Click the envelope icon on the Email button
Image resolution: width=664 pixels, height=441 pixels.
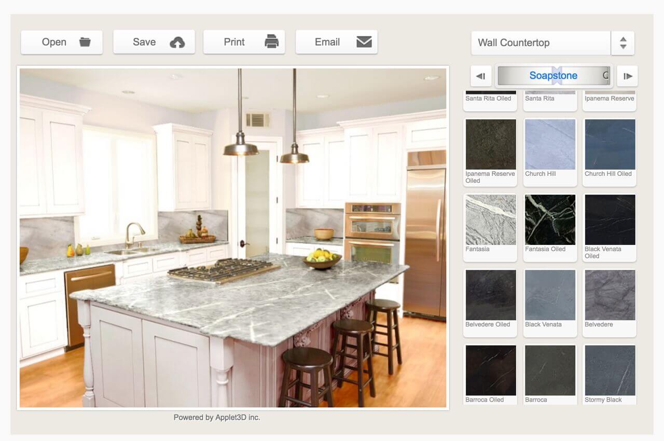click(365, 42)
